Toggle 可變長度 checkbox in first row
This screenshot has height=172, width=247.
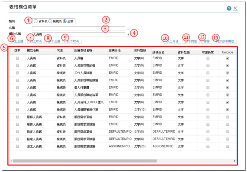tap(208, 58)
